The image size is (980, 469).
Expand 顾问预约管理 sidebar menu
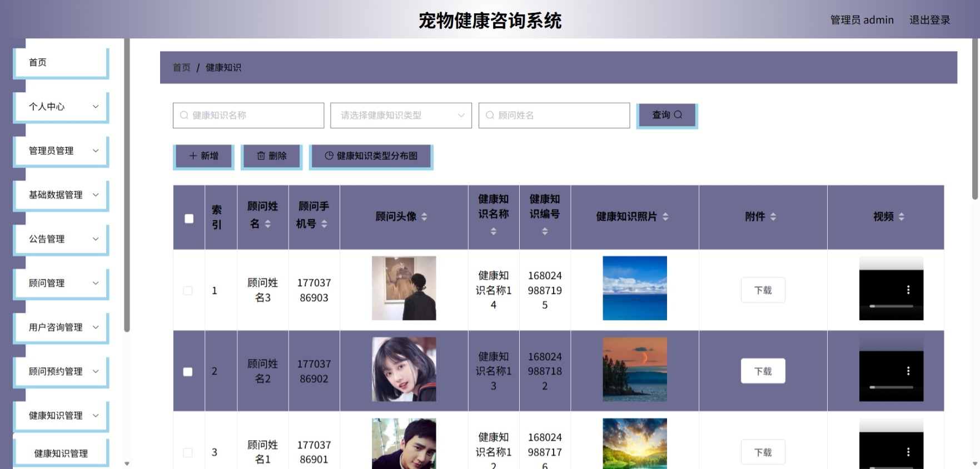click(x=61, y=371)
